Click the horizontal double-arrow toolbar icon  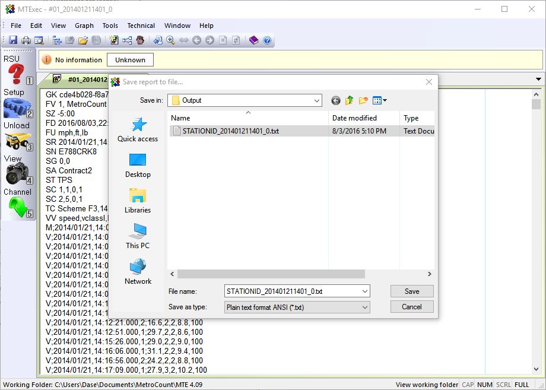tap(183, 40)
